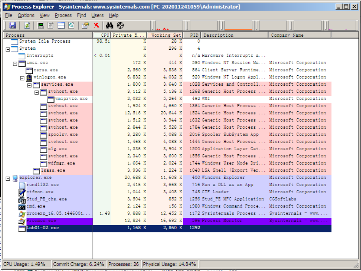Select the wdfmgr.exe process
Viewport: 361px width, 271px height.
[167, 163]
